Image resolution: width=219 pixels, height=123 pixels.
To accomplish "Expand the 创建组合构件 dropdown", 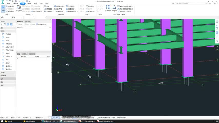I will click(77, 12).
